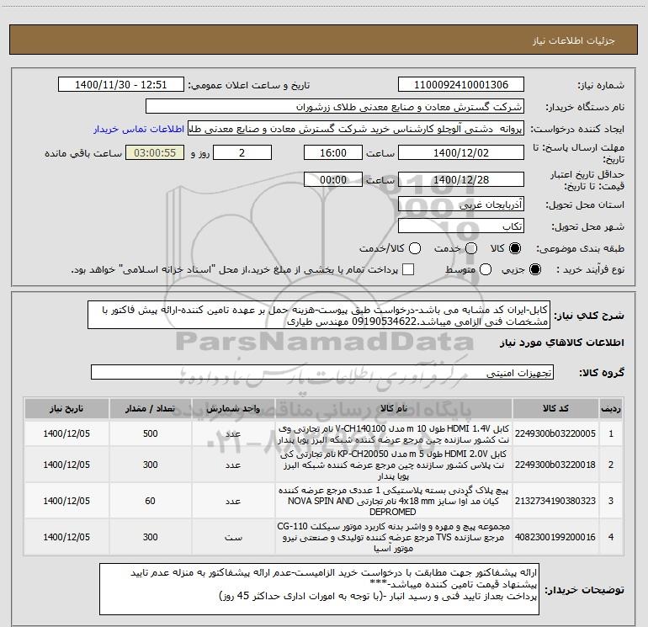Click the اطلاعات کالاهای مورد نیاز heading
Viewport: 648px width, 627px height.
click(x=561, y=343)
